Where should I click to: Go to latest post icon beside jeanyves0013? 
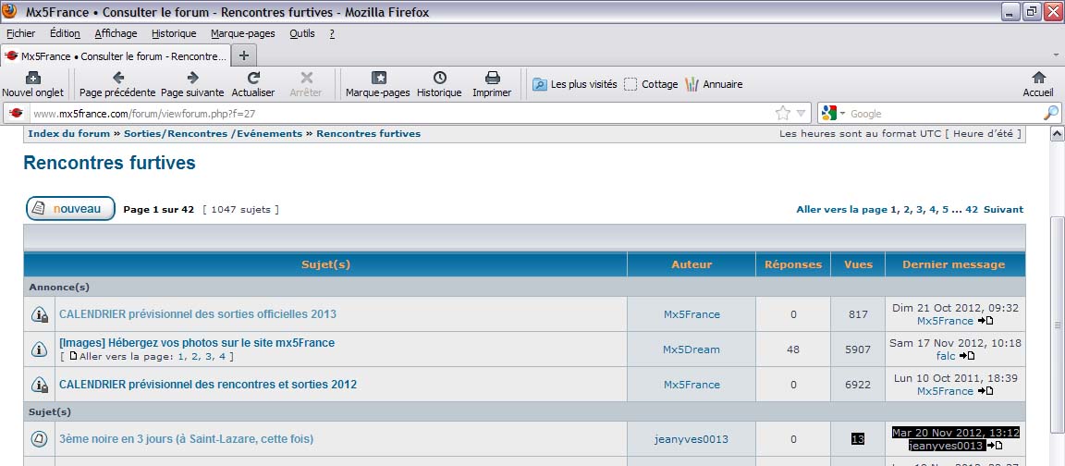pos(994,446)
